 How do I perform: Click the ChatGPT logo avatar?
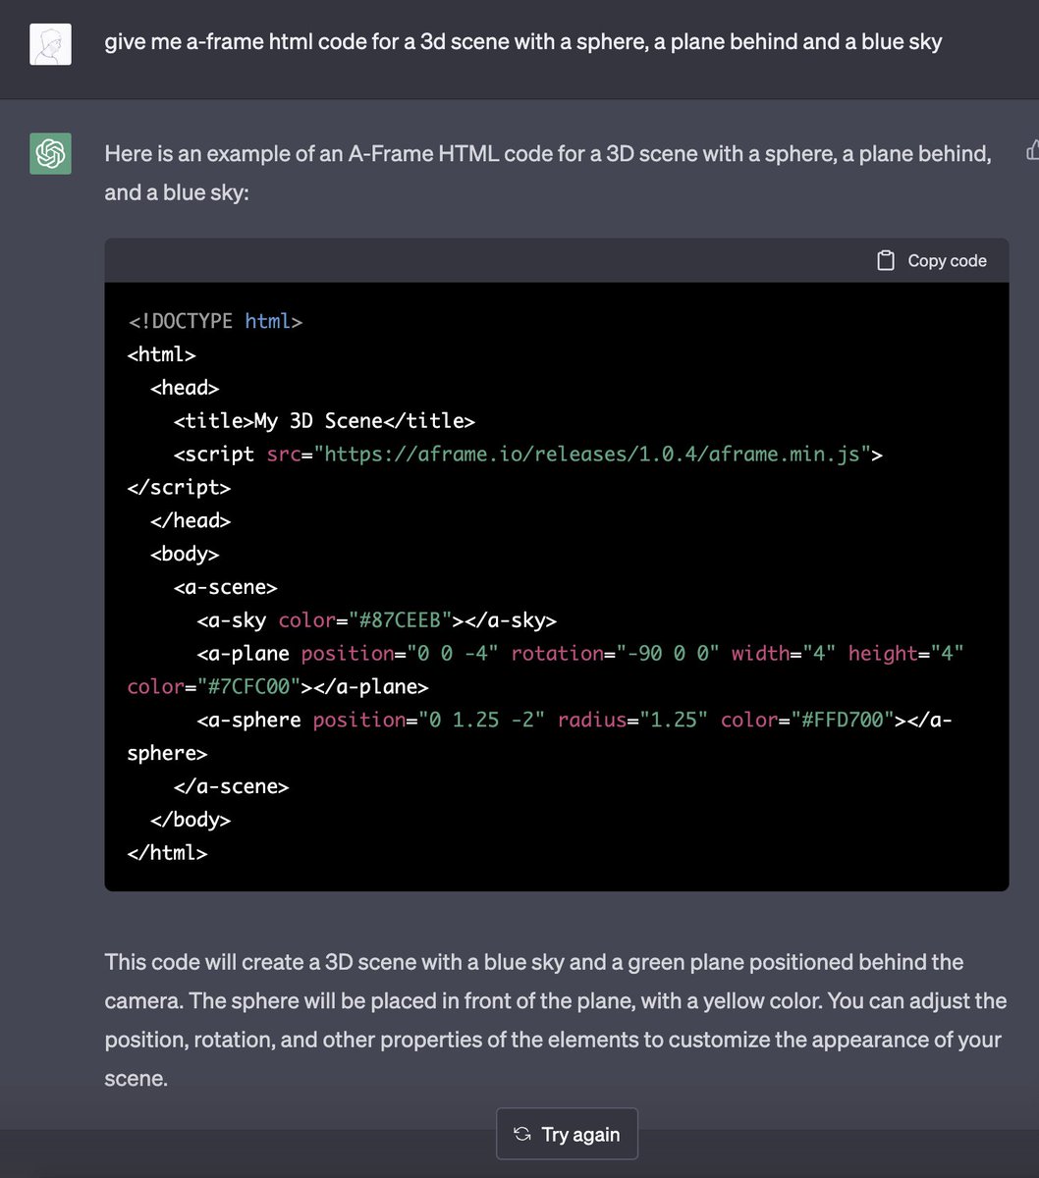(x=49, y=153)
